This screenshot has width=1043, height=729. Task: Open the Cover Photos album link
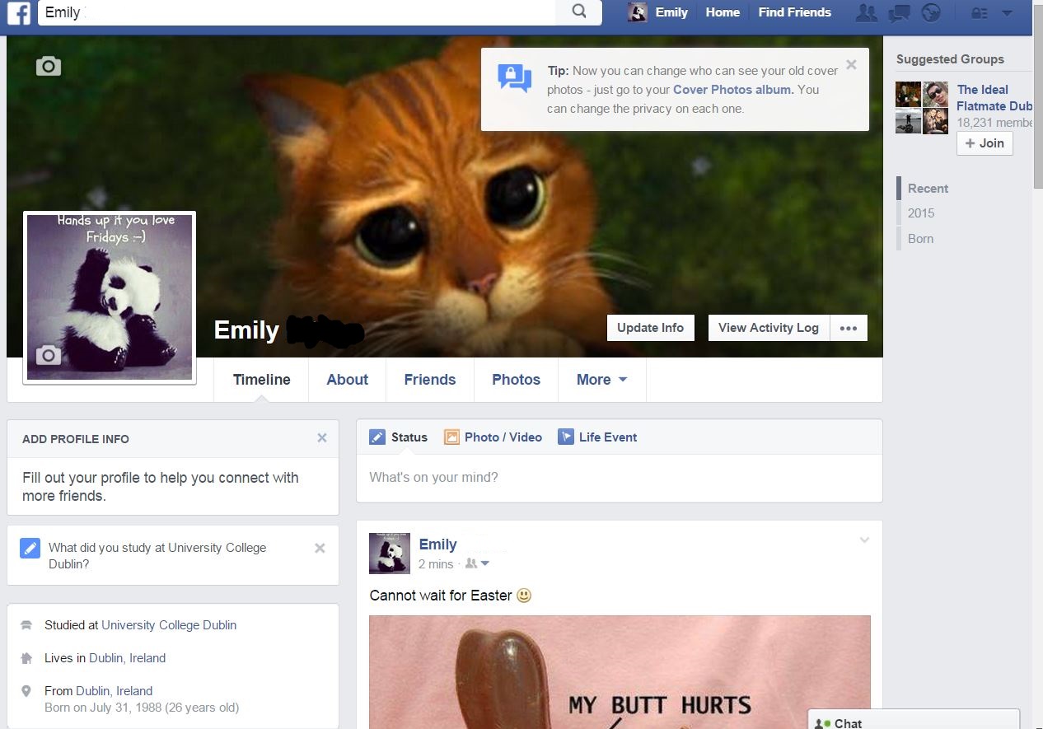pos(733,90)
